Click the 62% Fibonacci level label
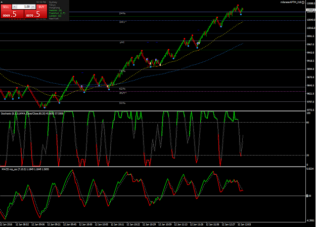This screenshot has height=227, width=316. [x=122, y=89]
